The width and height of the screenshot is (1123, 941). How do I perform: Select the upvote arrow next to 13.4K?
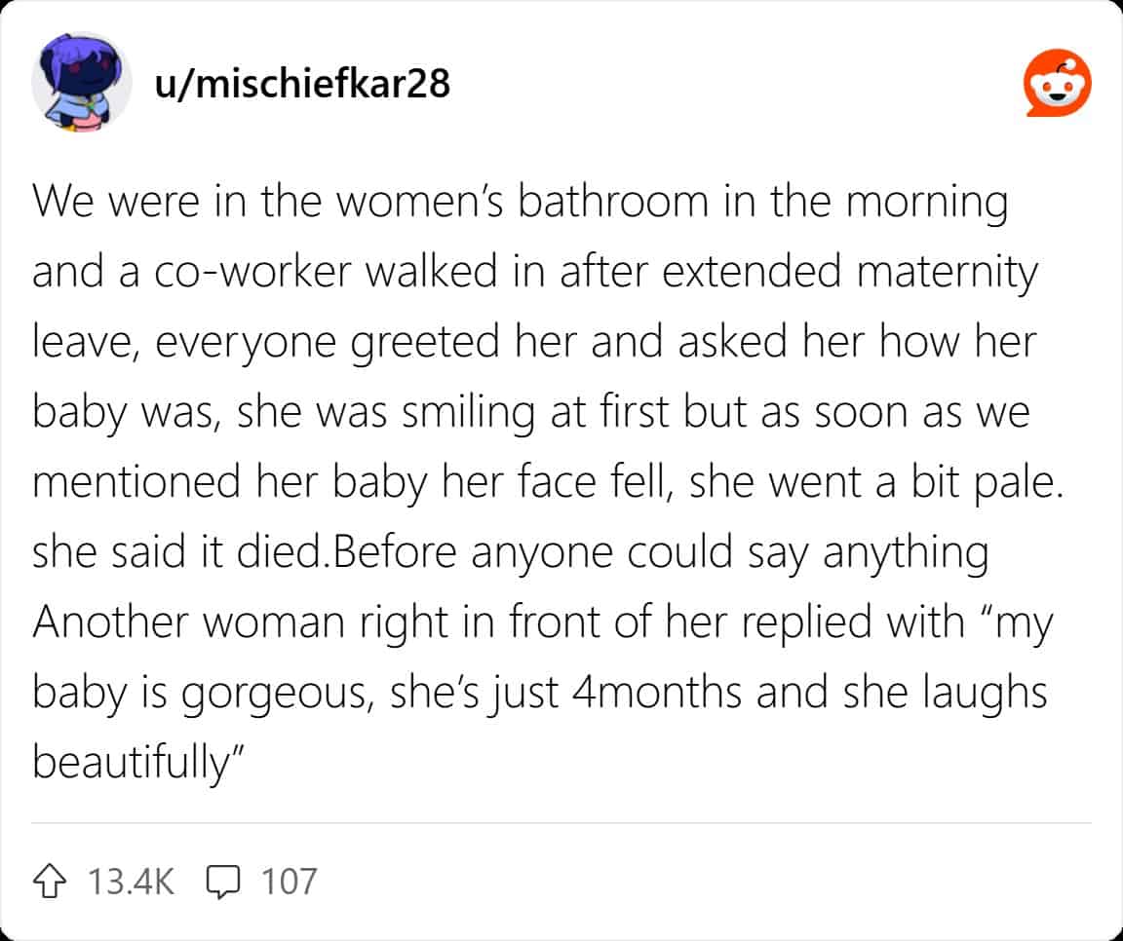pos(50,879)
